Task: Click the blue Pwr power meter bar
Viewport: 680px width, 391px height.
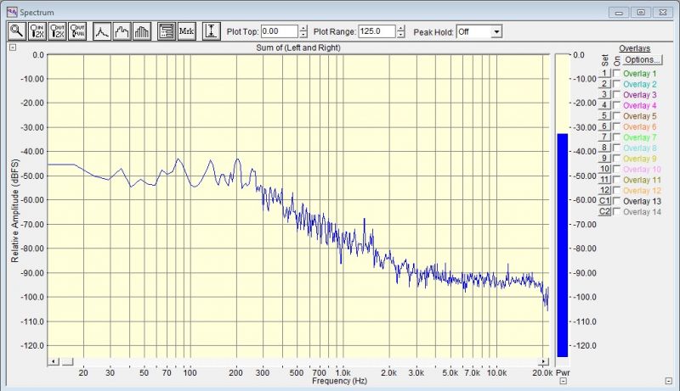Action: (563, 245)
